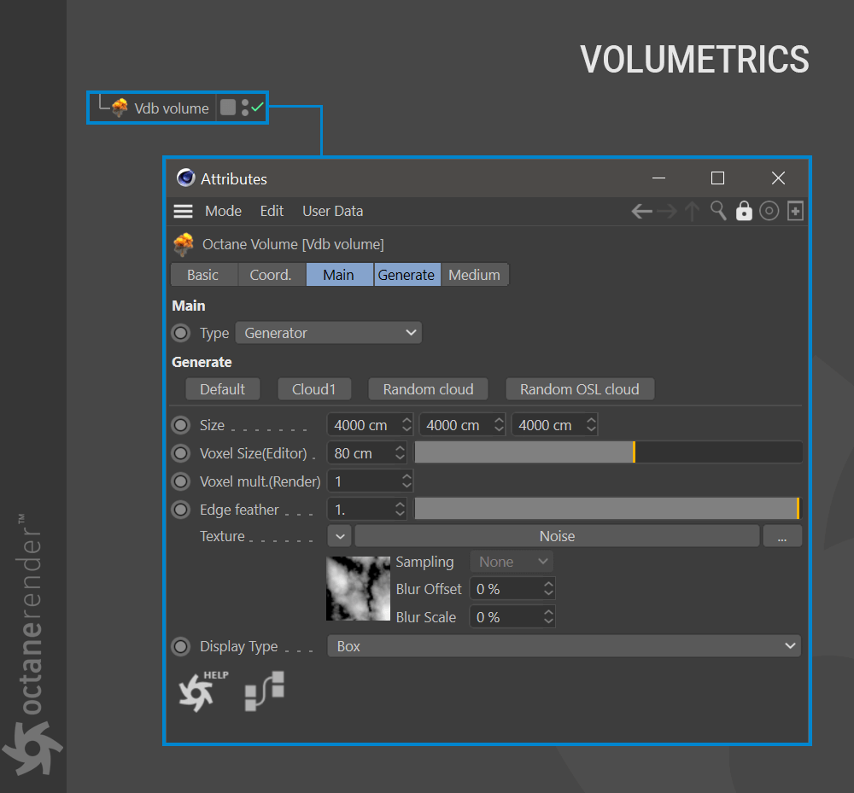Select the Vdb volume object name
The width and height of the screenshot is (854, 793).
[172, 108]
